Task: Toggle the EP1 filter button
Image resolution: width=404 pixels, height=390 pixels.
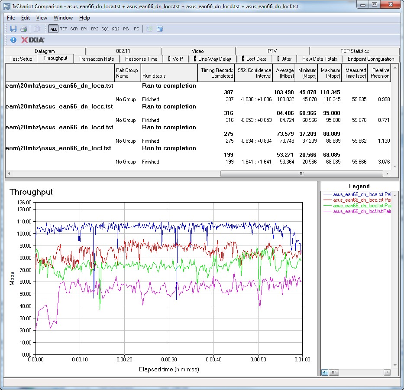Action: pos(84,29)
